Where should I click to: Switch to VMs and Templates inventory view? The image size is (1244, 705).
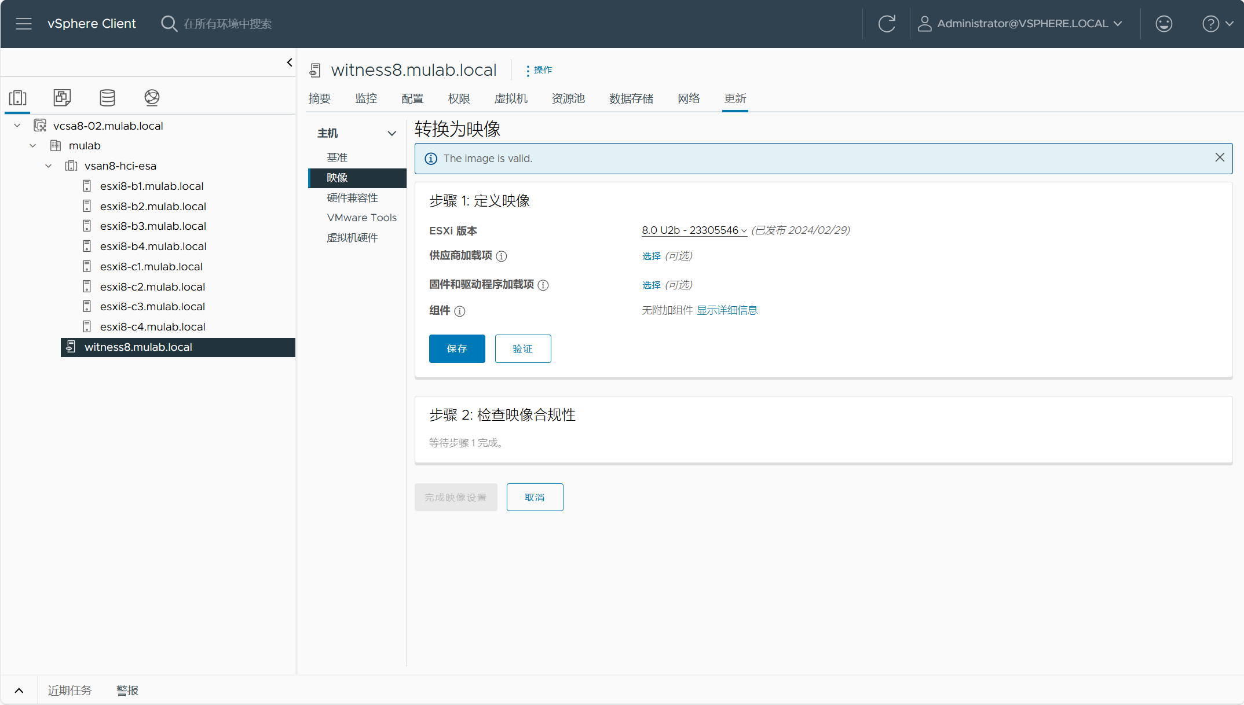pyautogui.click(x=62, y=97)
